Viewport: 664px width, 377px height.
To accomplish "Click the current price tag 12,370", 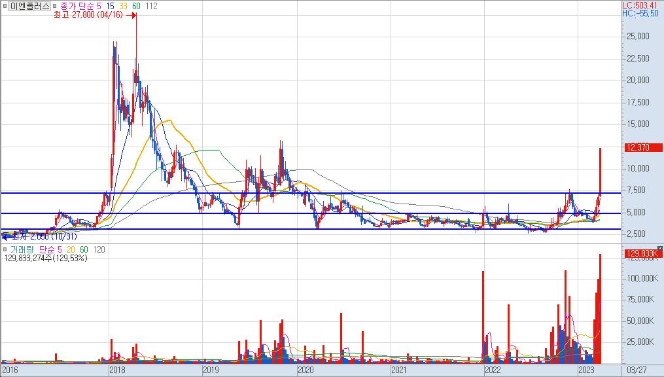I will pos(644,147).
